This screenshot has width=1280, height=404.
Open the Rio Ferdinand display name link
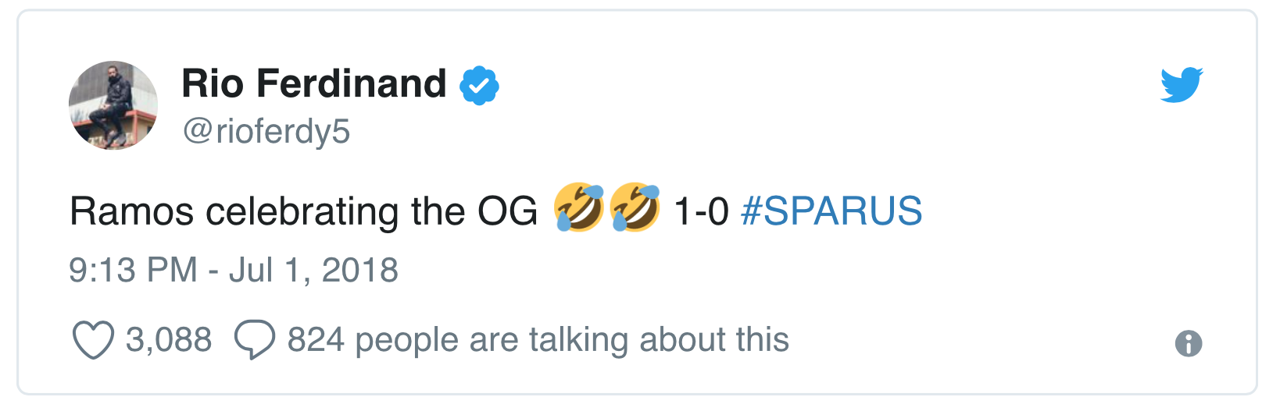(314, 83)
